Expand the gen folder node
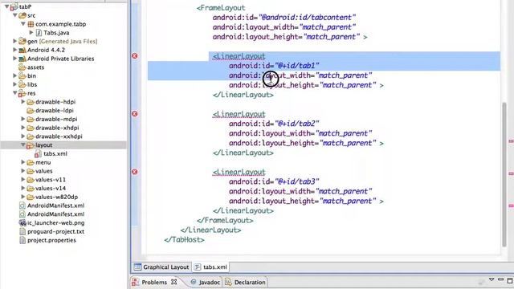The height and width of the screenshot is (289, 514). click(14, 41)
